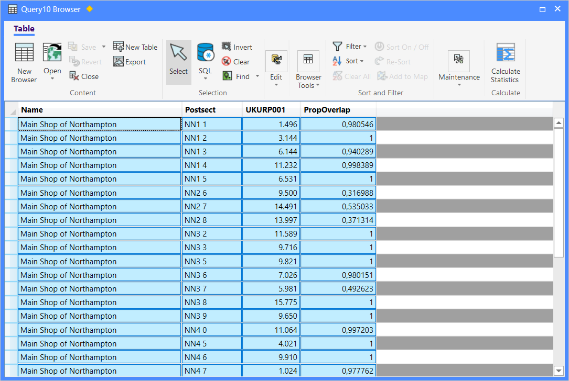Click the PropOverlap value 0,316988
Image resolution: width=569 pixels, height=381 pixels.
coord(338,193)
